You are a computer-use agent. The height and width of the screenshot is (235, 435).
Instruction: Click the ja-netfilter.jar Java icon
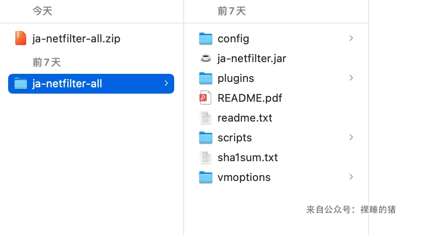(x=206, y=58)
